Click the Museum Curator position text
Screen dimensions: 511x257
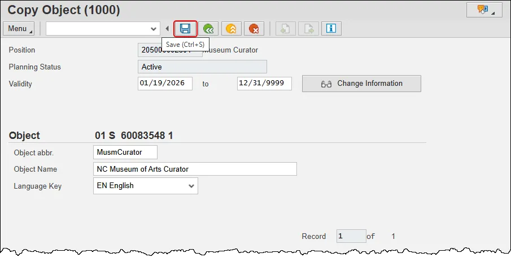tap(231, 50)
